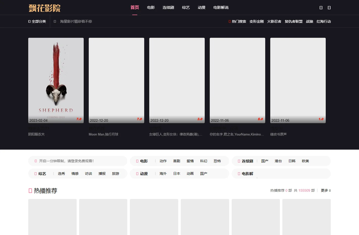Click the 女绿巨人,变形女侠 subtitle
This screenshot has width=359, height=235.
[x=176, y=134]
